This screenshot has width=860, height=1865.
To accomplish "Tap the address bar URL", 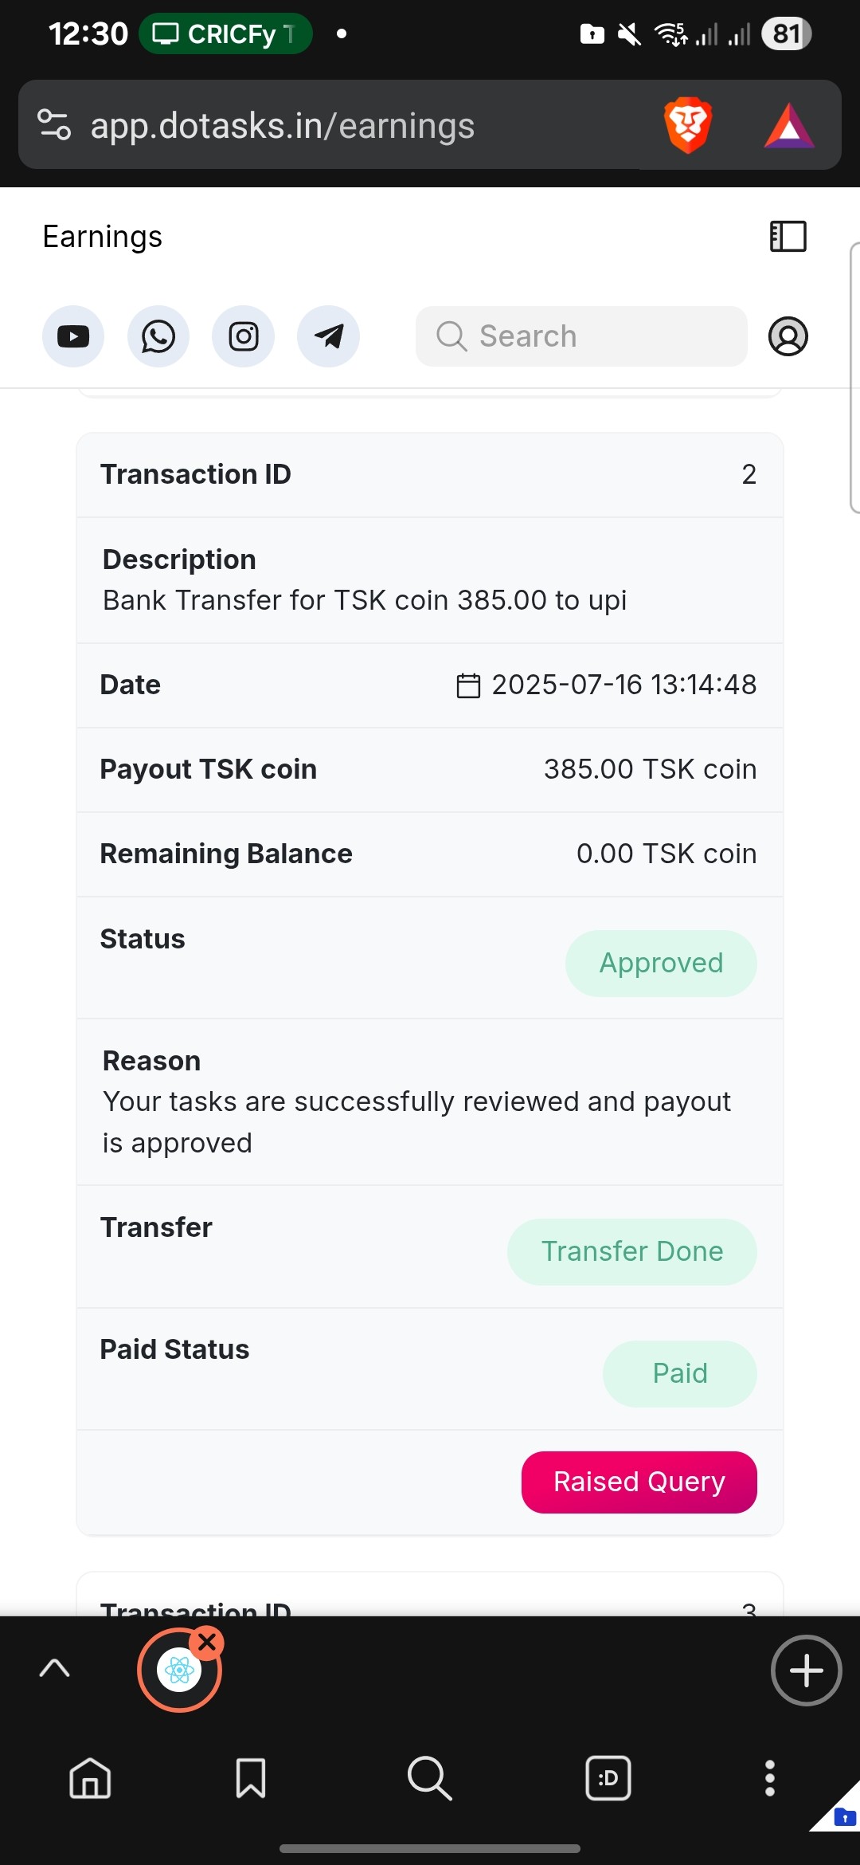I will [283, 126].
